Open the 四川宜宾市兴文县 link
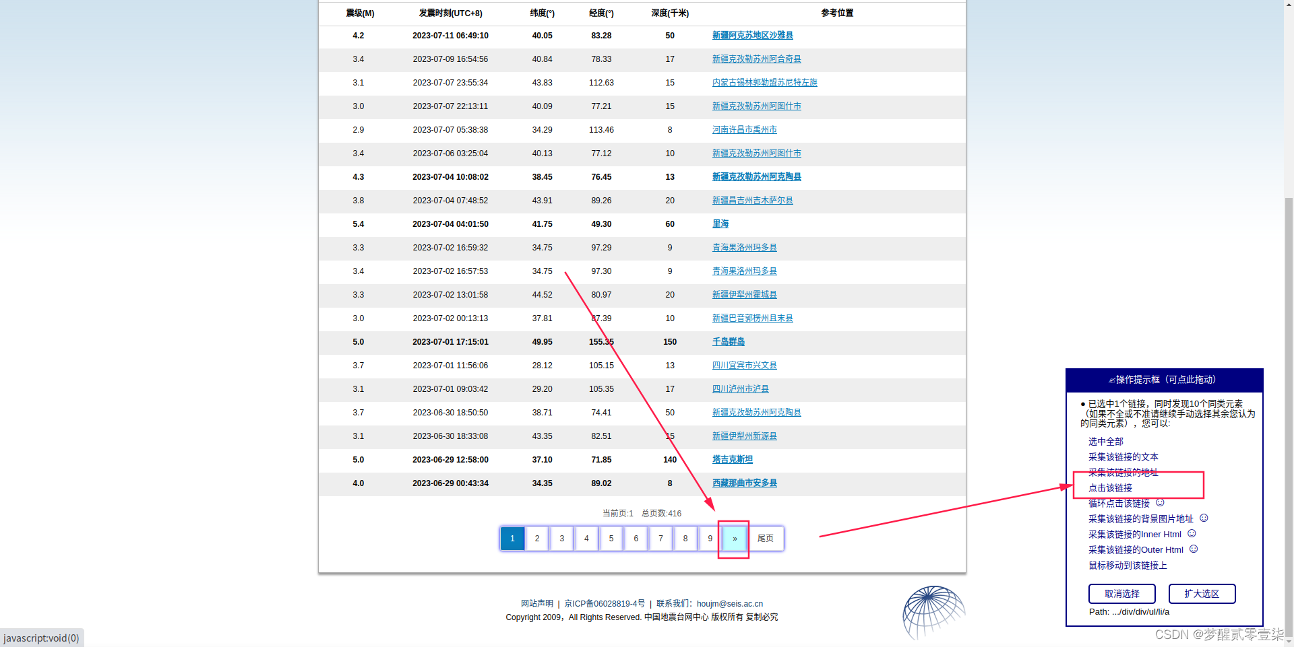1294x647 pixels. point(744,366)
